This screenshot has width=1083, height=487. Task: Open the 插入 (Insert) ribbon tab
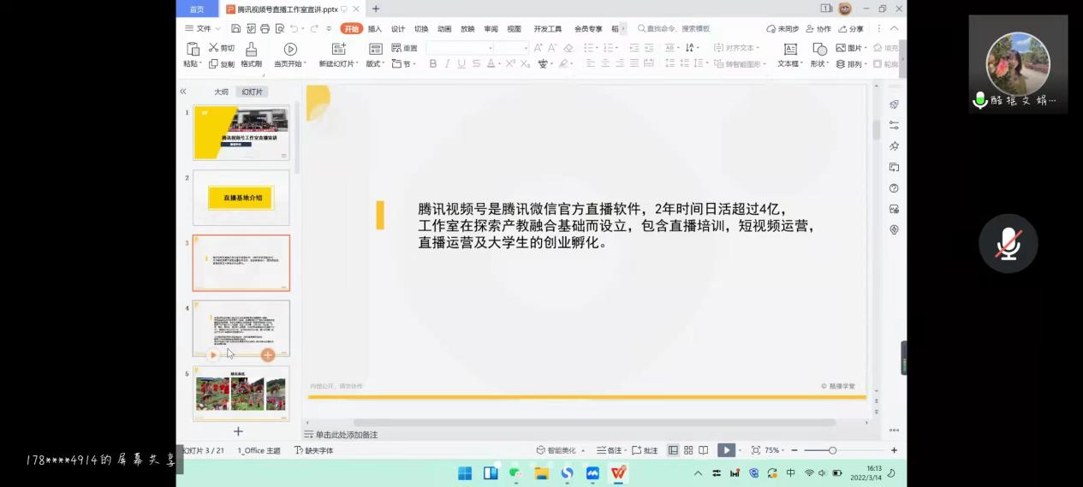point(375,28)
